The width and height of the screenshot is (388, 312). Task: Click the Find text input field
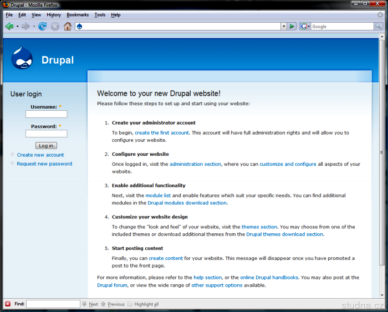(x=53, y=304)
